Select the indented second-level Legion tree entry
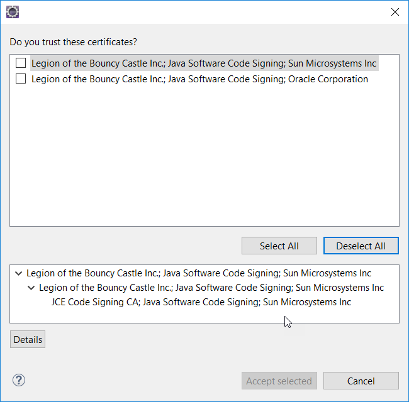This screenshot has height=402, width=409. 211,288
